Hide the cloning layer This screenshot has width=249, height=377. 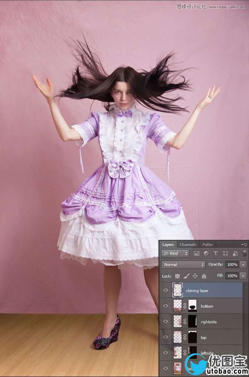pos(166,290)
